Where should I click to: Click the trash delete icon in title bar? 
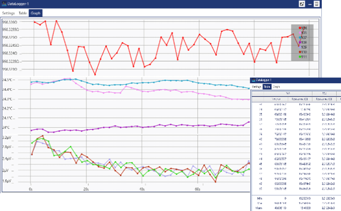coord(317,4)
